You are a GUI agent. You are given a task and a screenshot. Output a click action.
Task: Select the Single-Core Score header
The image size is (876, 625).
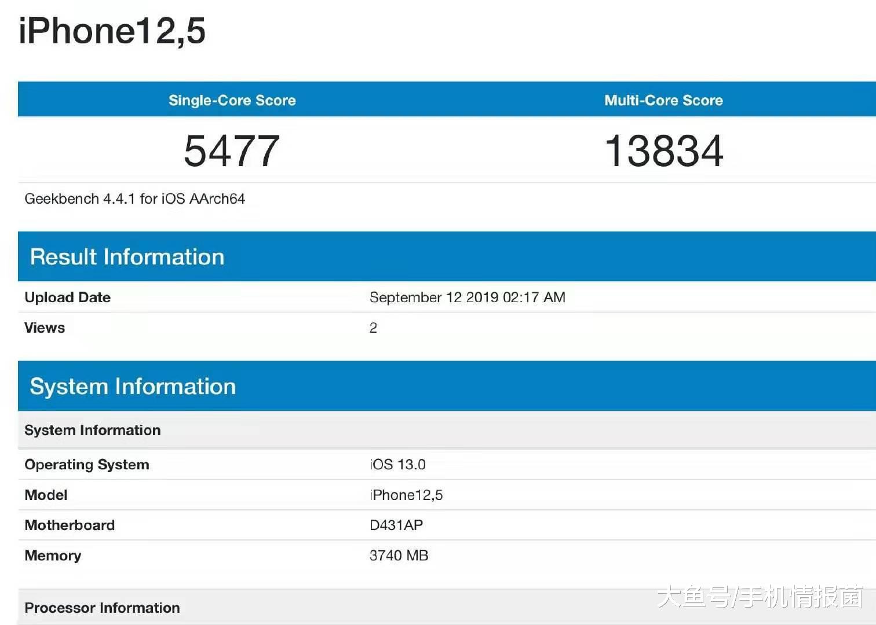tap(232, 100)
